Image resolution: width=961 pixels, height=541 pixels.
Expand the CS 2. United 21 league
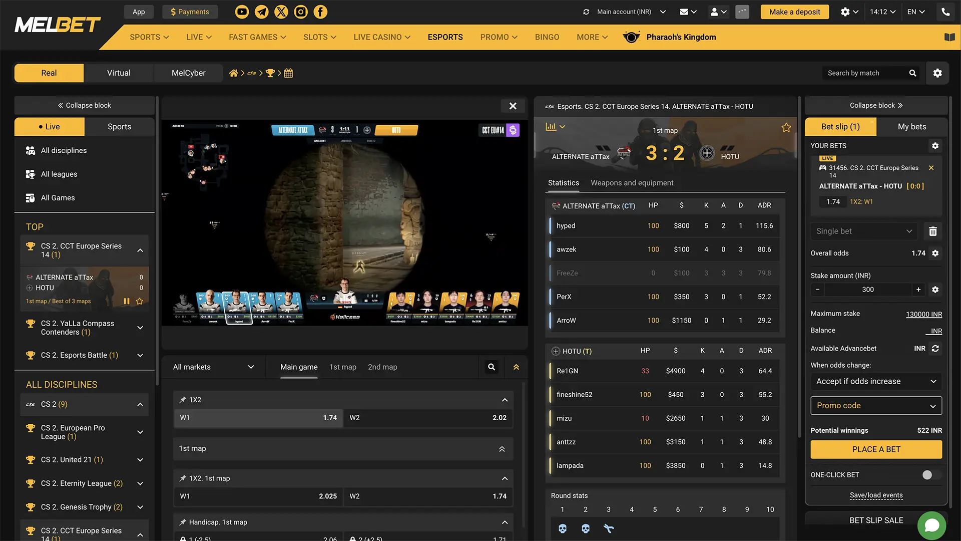pyautogui.click(x=140, y=459)
